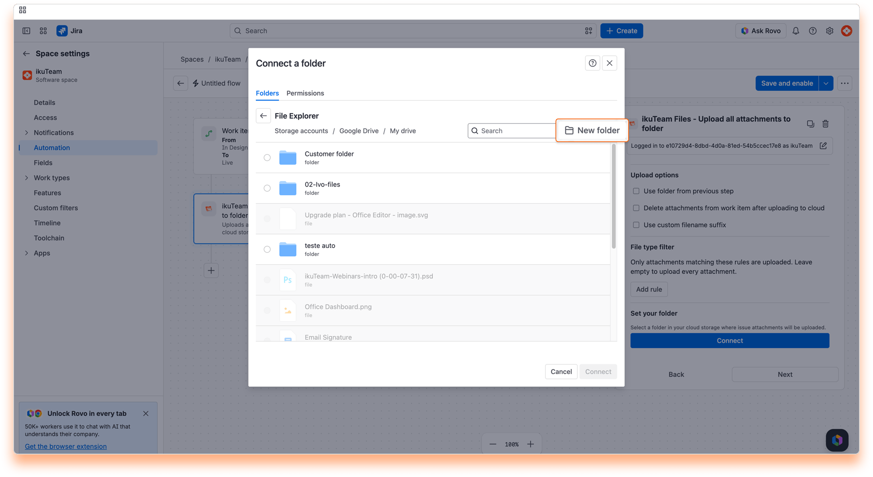Switch to the Permissions tab
Viewport: 873px width, 477px height.
coord(305,93)
